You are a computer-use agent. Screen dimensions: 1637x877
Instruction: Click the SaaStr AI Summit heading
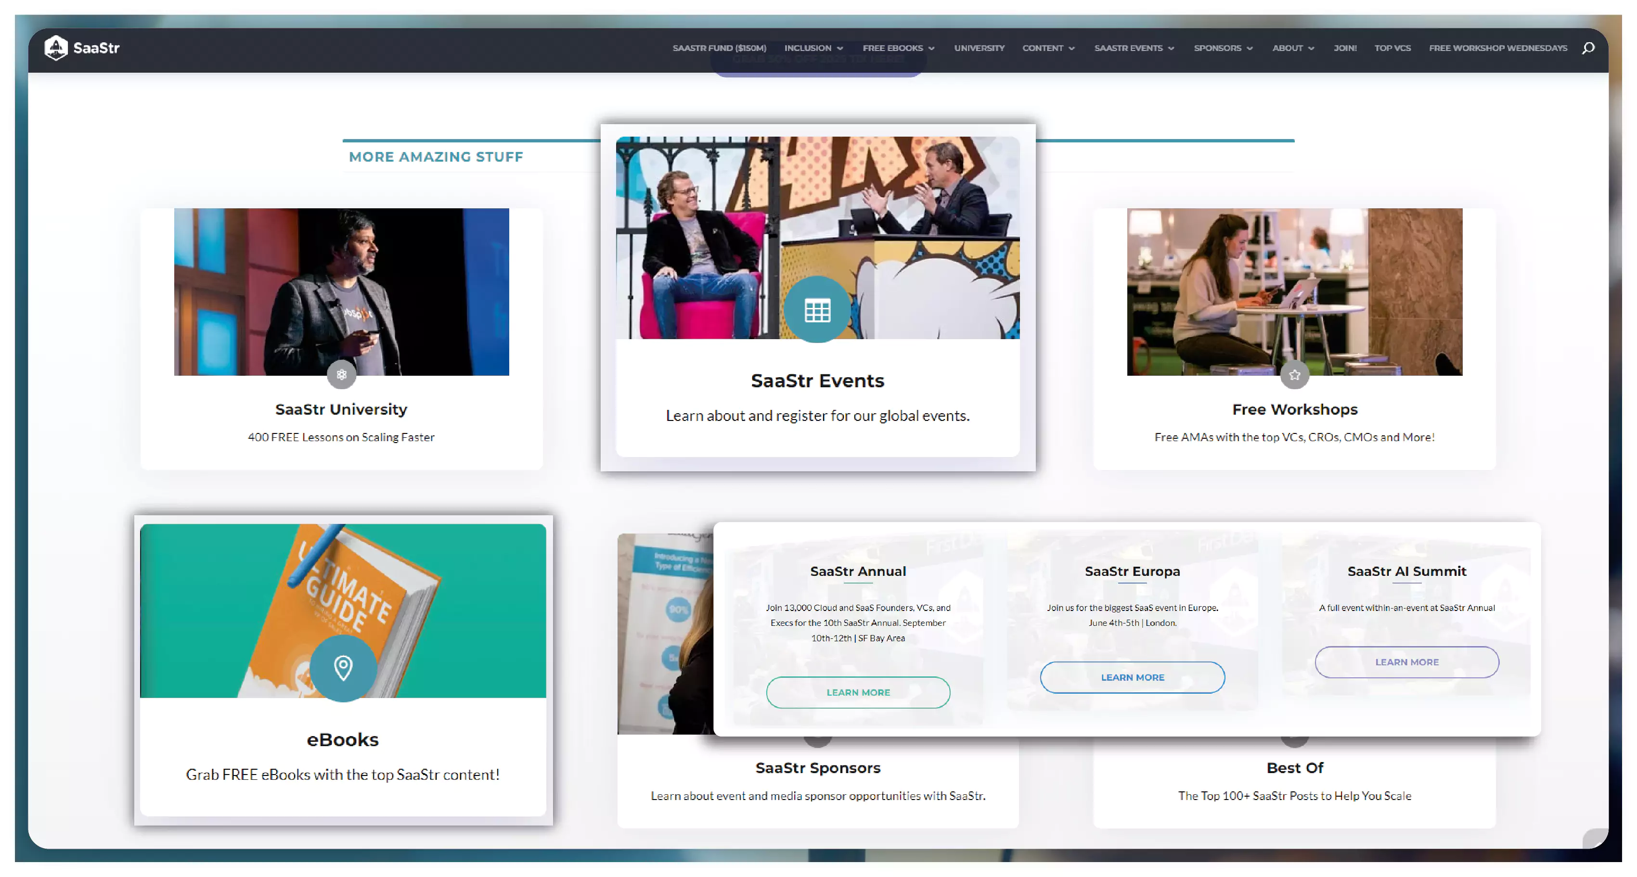1407,571
